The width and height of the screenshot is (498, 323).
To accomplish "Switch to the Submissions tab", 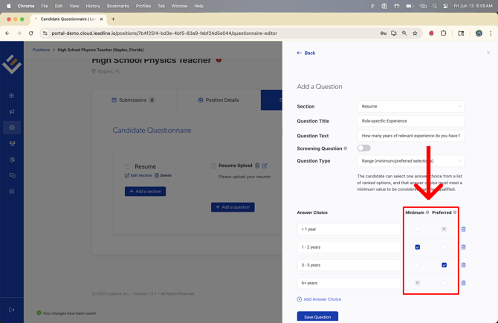I will click(x=132, y=99).
